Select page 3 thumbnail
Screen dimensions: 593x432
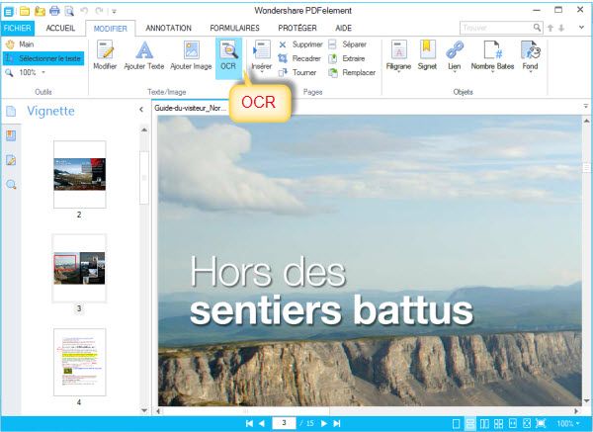(x=79, y=268)
